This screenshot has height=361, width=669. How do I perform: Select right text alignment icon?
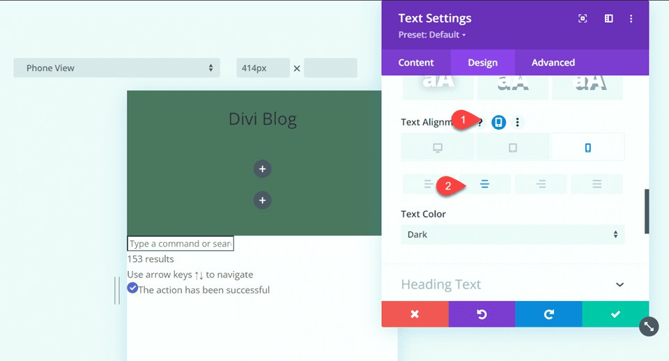[x=541, y=184]
